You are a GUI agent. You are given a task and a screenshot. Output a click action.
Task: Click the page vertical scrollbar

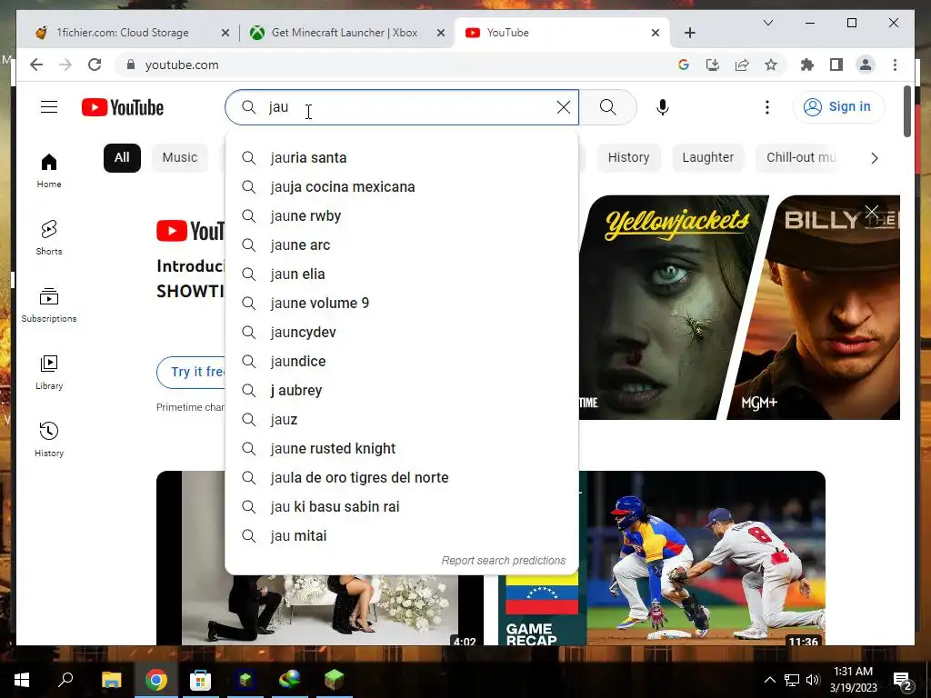pyautogui.click(x=906, y=112)
